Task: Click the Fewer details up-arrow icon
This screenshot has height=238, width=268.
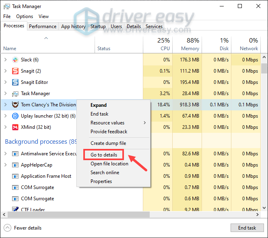Action: click(x=7, y=228)
